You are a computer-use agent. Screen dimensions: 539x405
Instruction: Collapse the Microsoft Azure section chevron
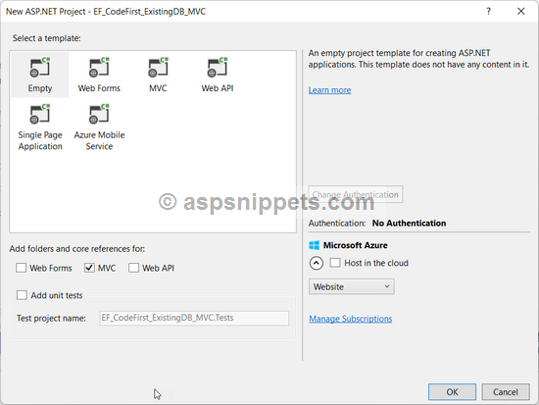pos(317,263)
